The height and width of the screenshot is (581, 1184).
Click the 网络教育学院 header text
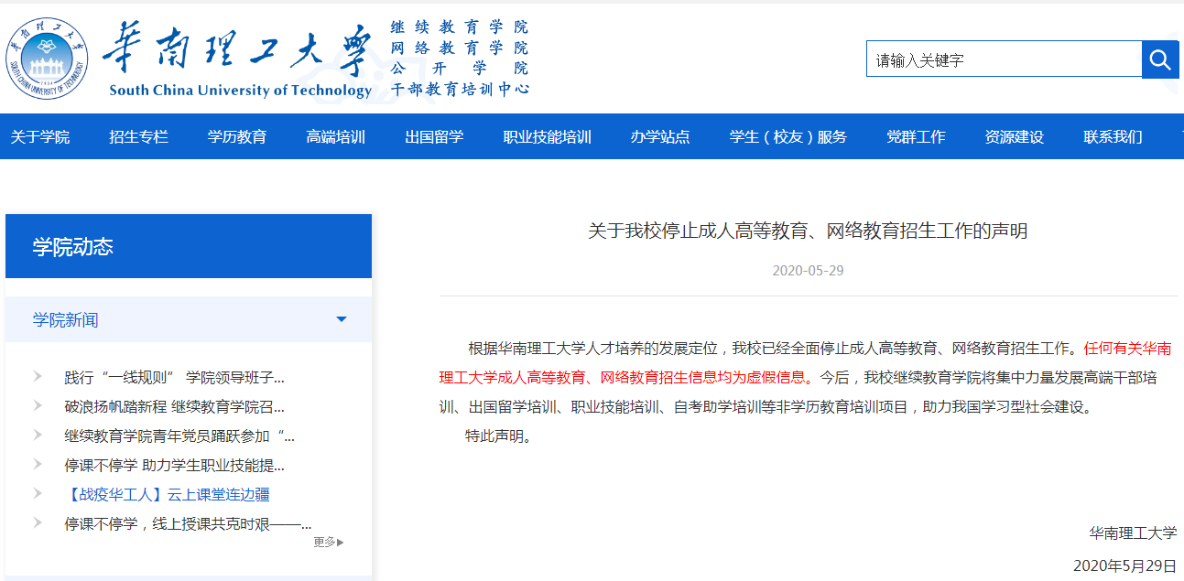pyautogui.click(x=460, y=48)
